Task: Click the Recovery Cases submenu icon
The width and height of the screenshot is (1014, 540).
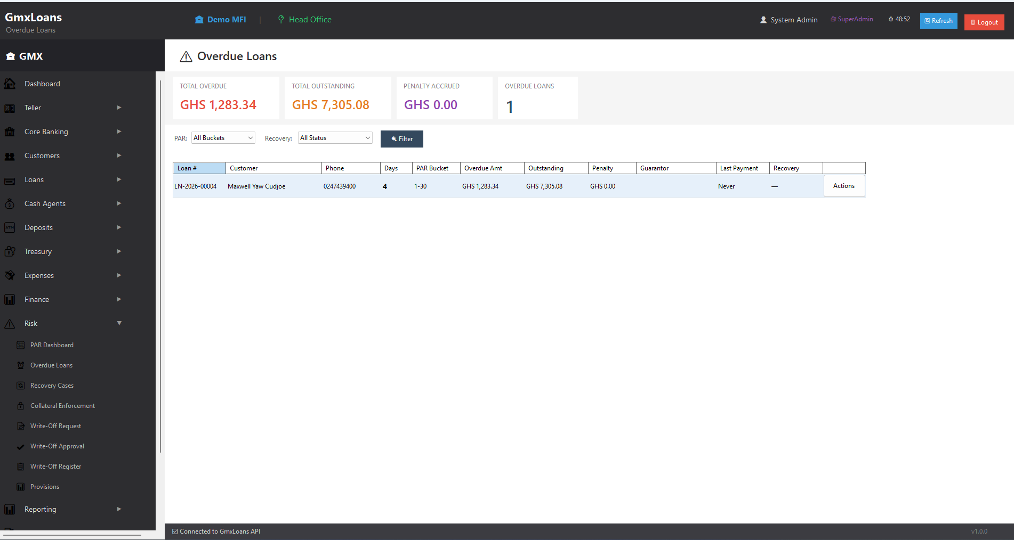Action: click(x=21, y=386)
